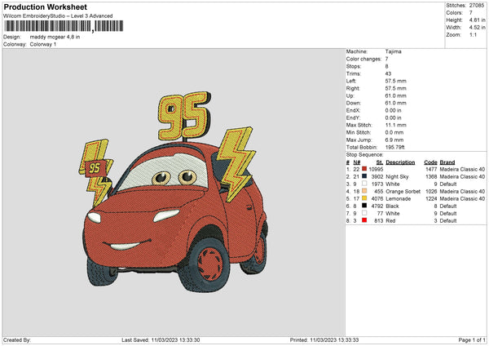Click the Orange Sorbet description text
This screenshot has height=346, width=489.
coord(403,191)
